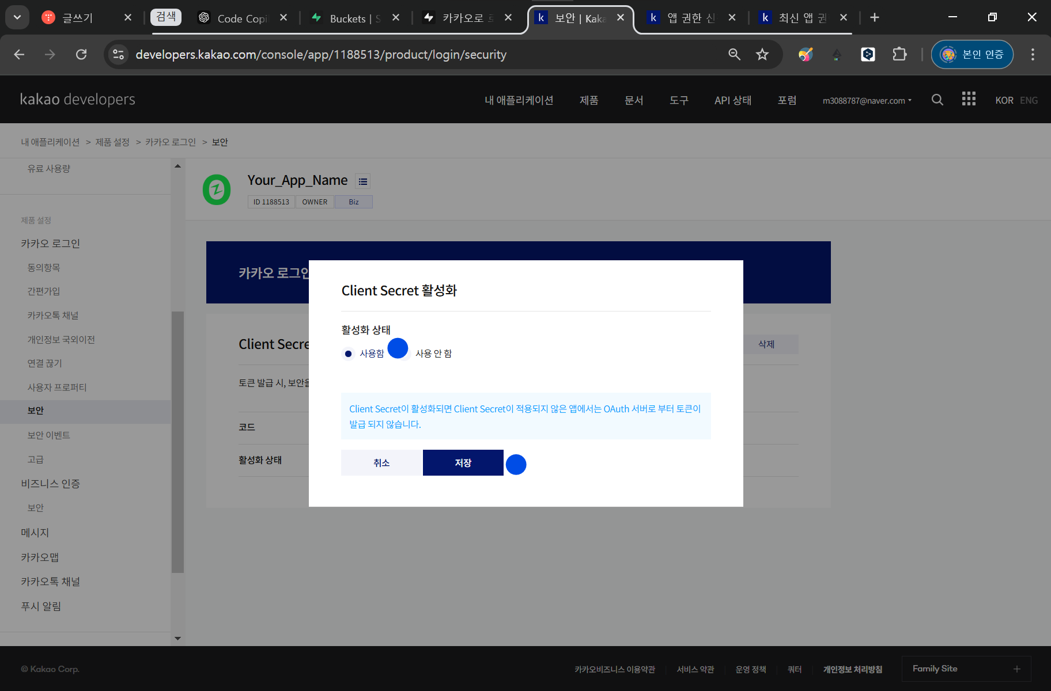Bookmark this page with star
The image size is (1051, 691).
pyautogui.click(x=762, y=55)
